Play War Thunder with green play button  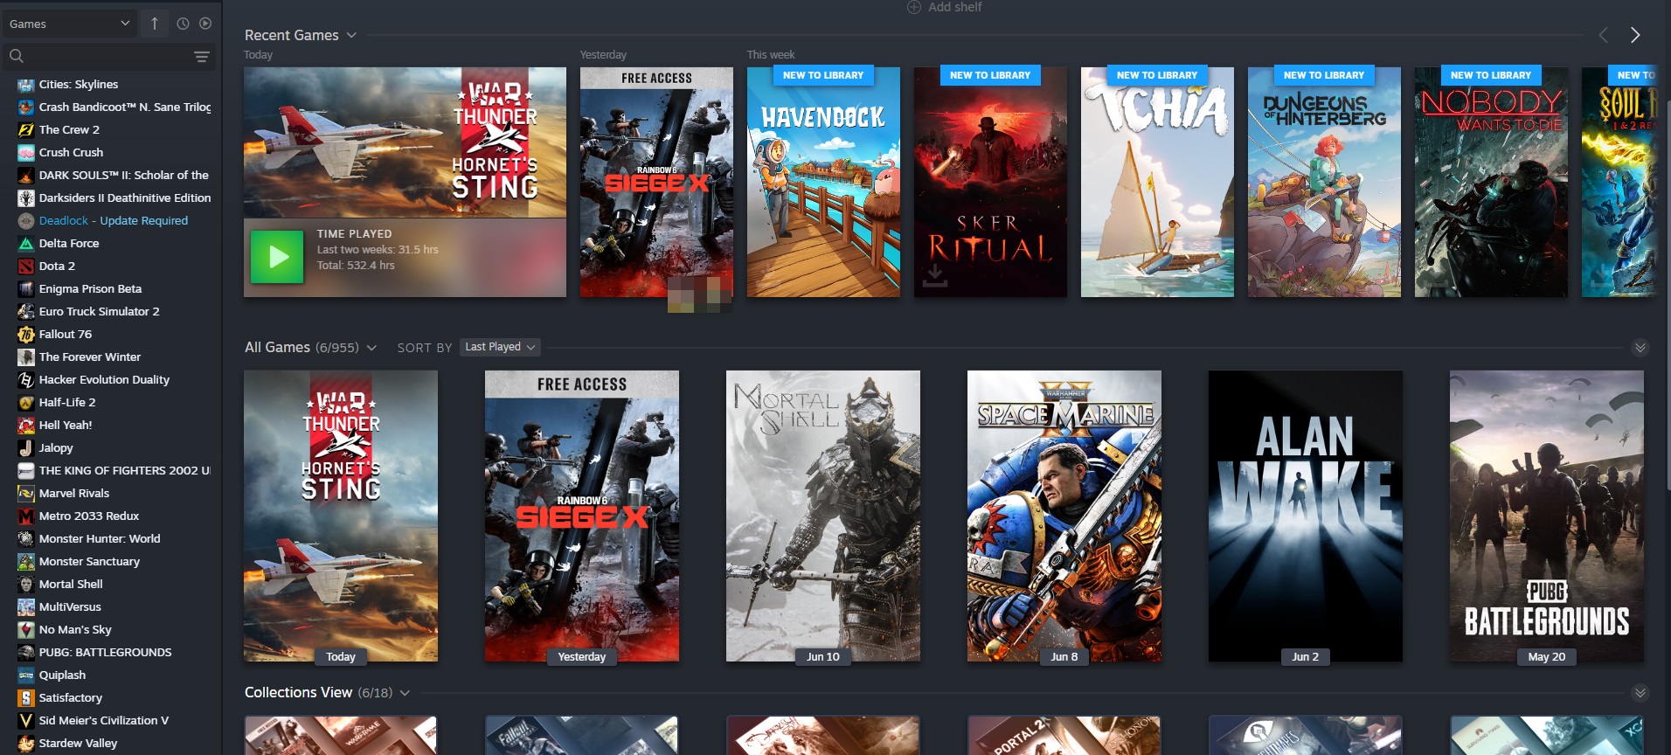click(x=277, y=257)
